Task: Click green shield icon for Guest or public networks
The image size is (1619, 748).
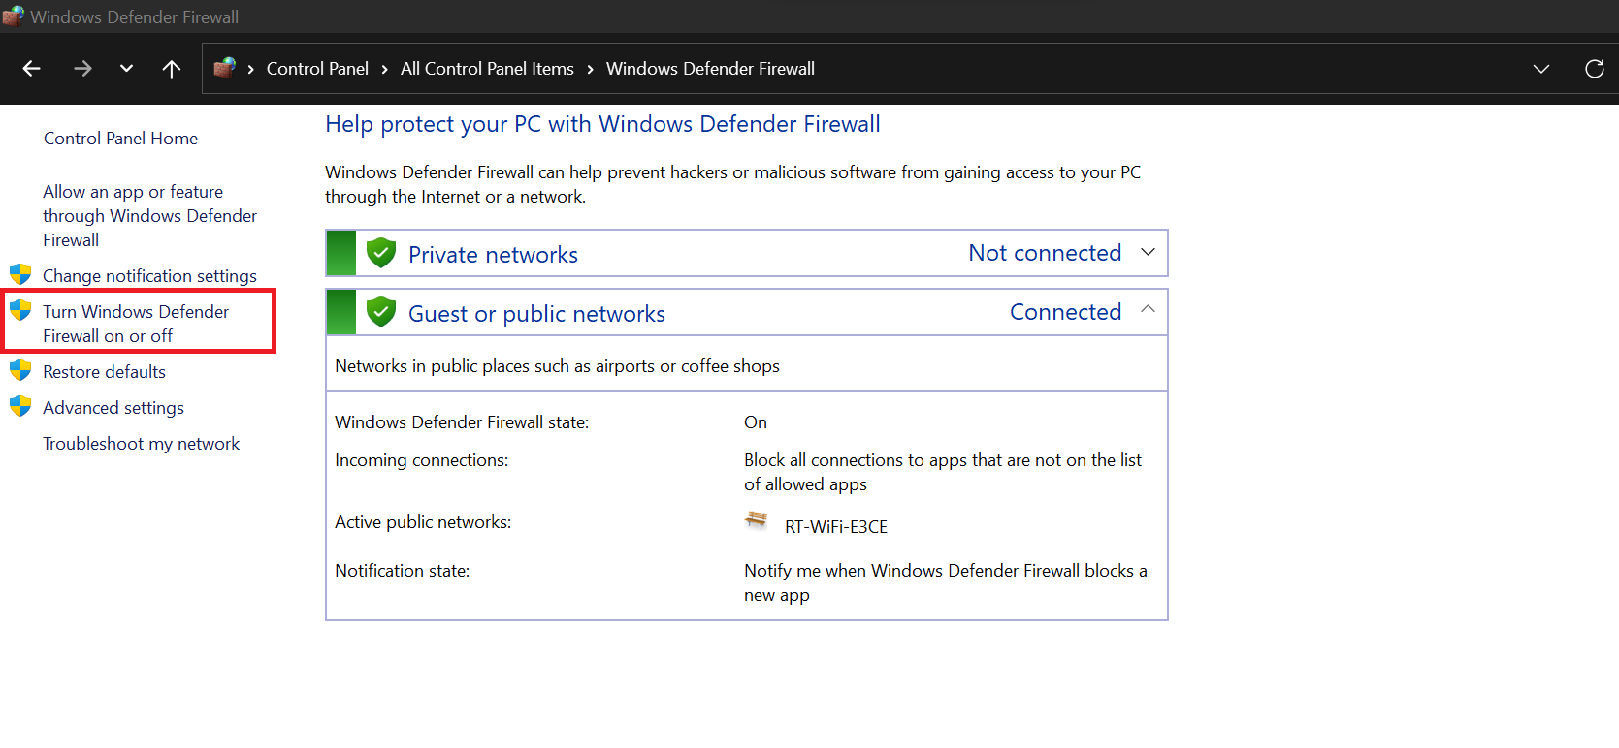Action: 381,312
